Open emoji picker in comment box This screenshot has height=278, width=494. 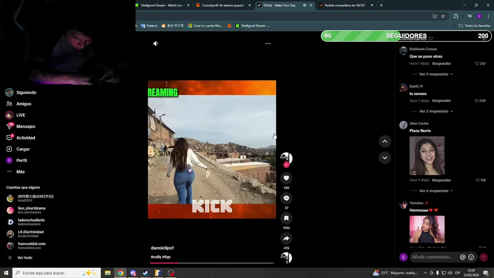tap(471, 257)
